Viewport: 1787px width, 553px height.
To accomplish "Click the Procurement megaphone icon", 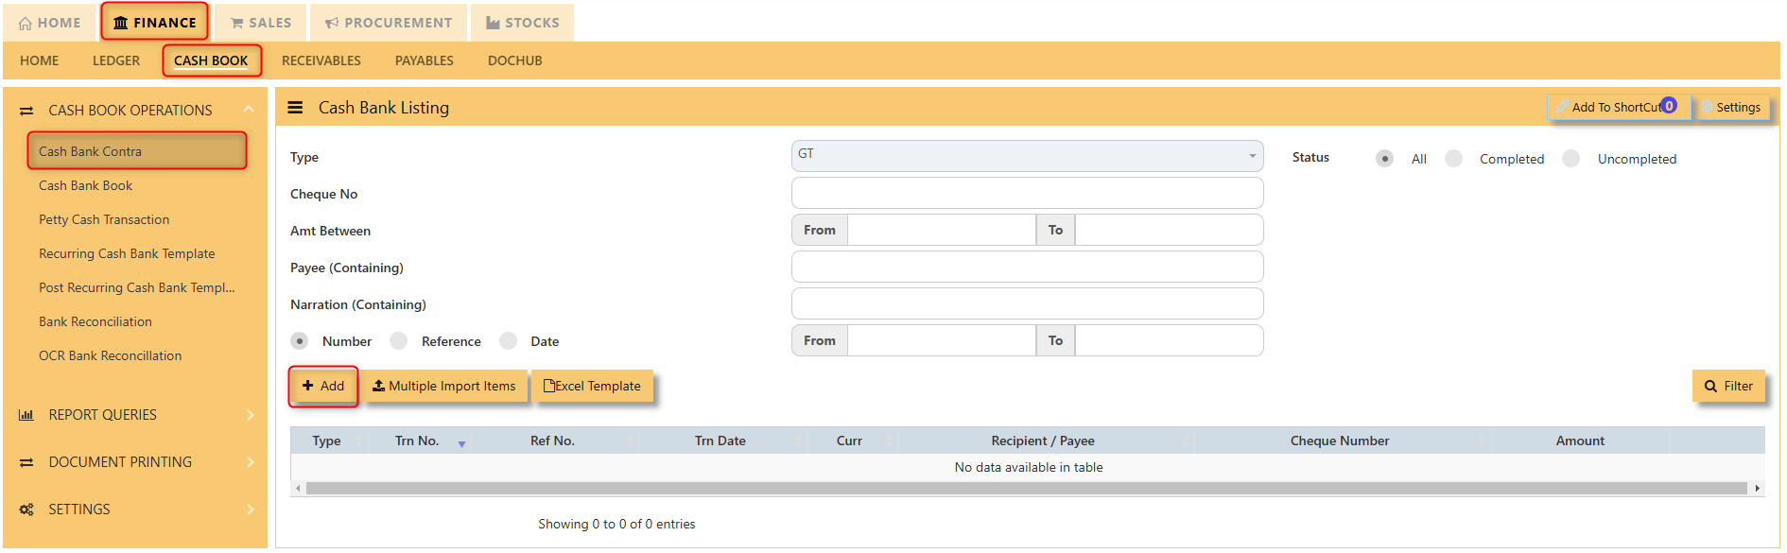I will (332, 23).
